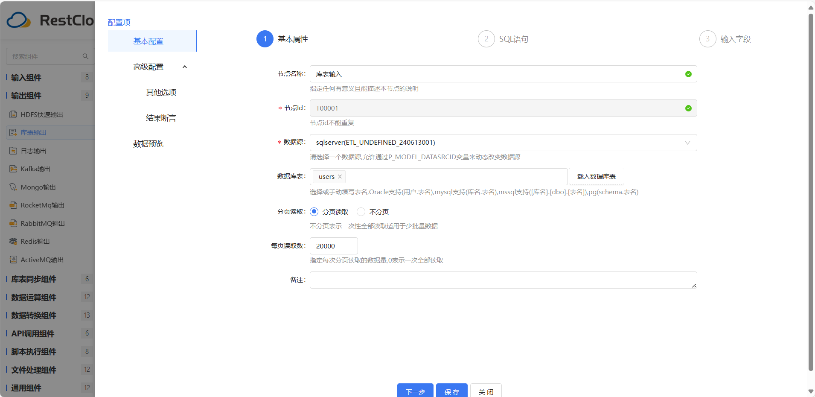Click the 下一步 button
Viewport: 815px width, 397px height.
[415, 391]
